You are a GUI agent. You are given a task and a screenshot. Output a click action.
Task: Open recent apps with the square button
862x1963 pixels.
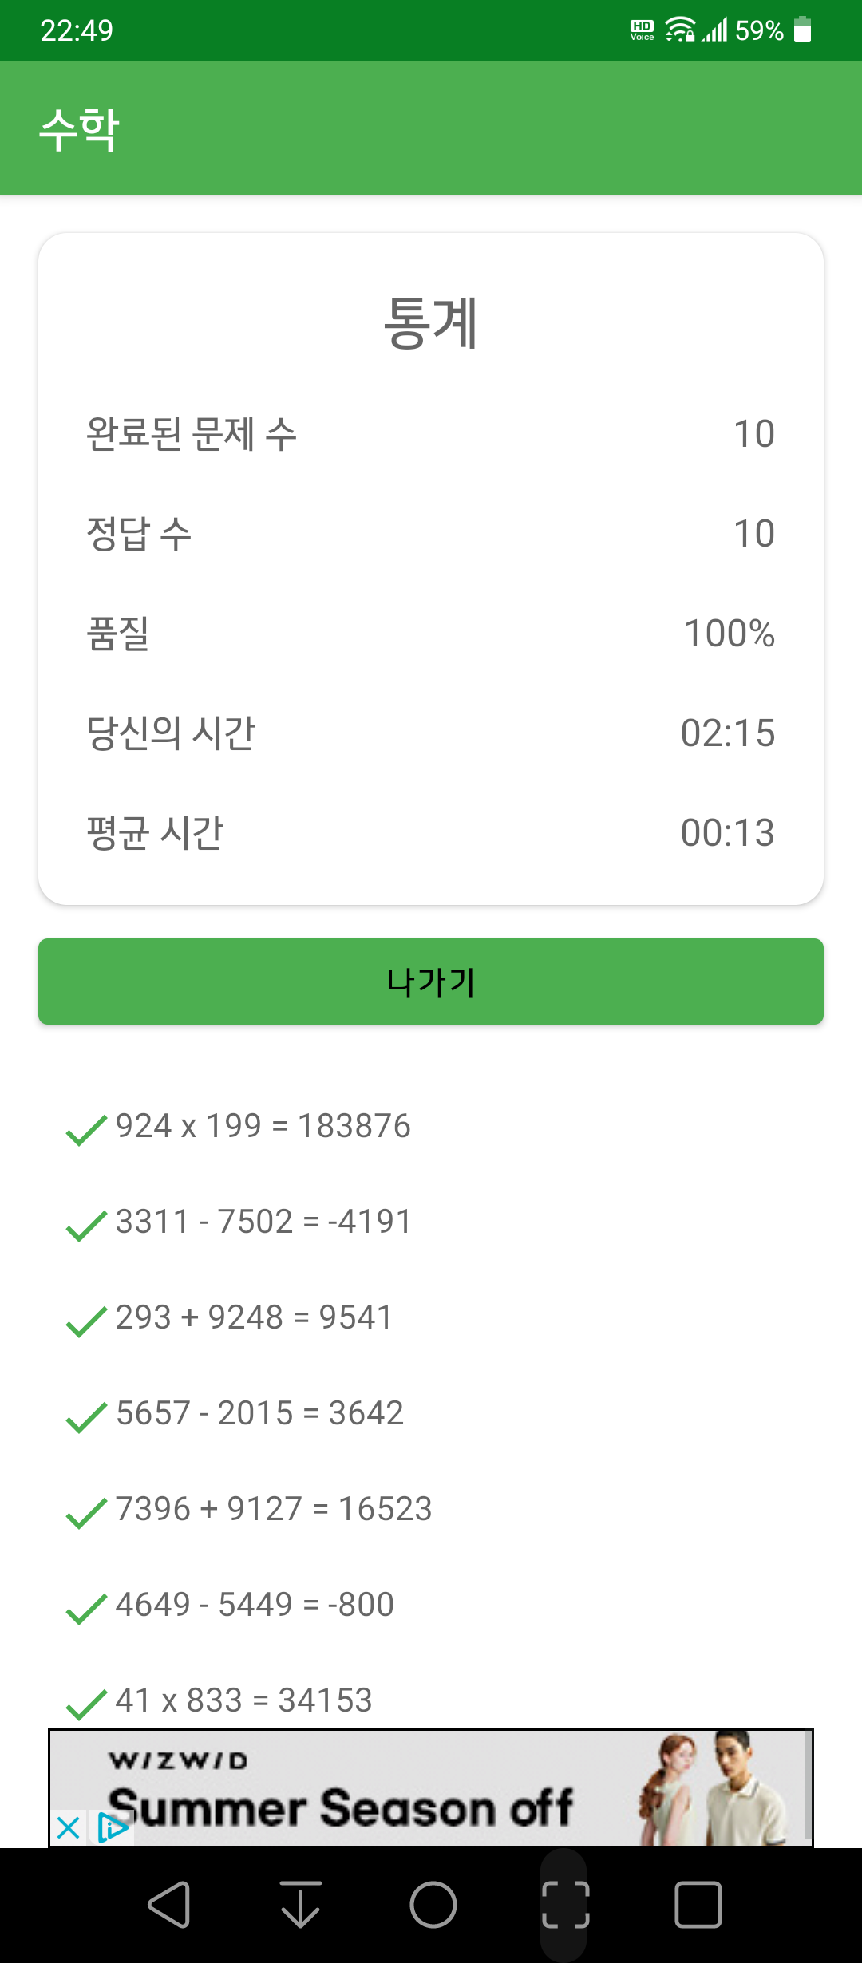coord(698,1905)
